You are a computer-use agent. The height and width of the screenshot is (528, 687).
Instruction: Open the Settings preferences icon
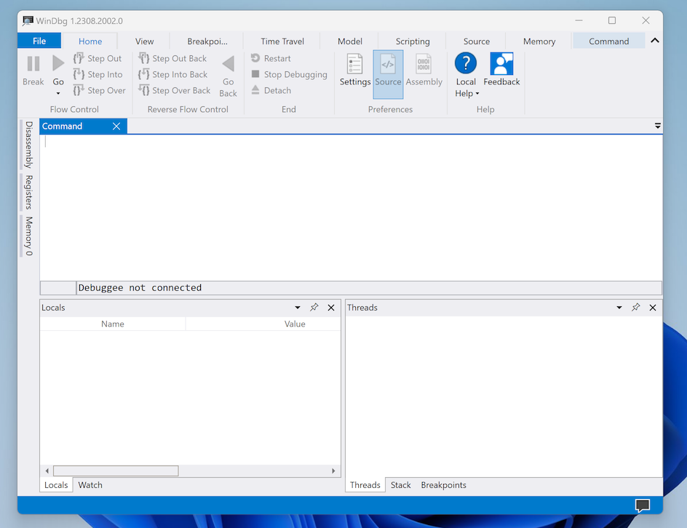pos(354,65)
